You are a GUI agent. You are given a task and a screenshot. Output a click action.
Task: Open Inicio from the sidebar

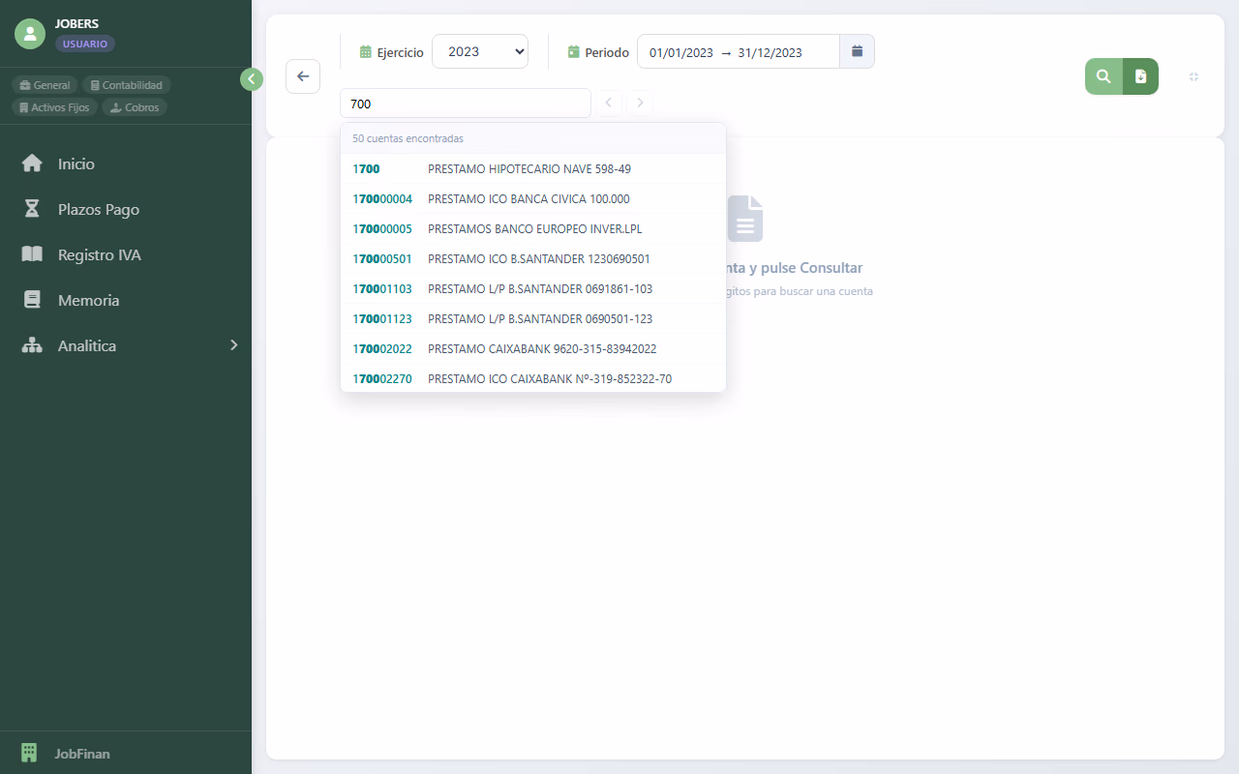[x=76, y=164]
